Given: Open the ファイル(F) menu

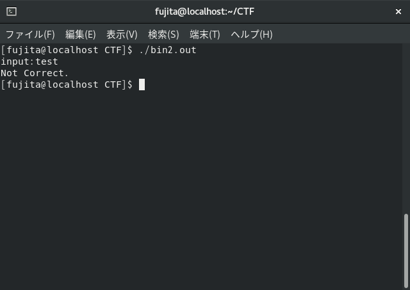Looking at the screenshot, I should pos(30,34).
